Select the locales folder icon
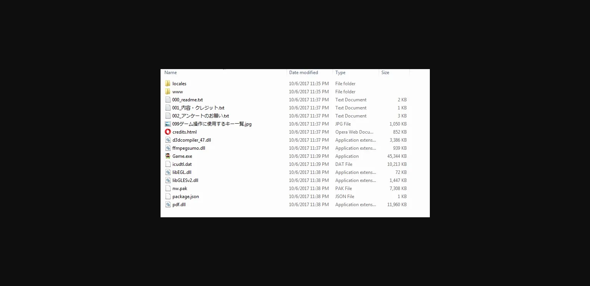 (167, 84)
